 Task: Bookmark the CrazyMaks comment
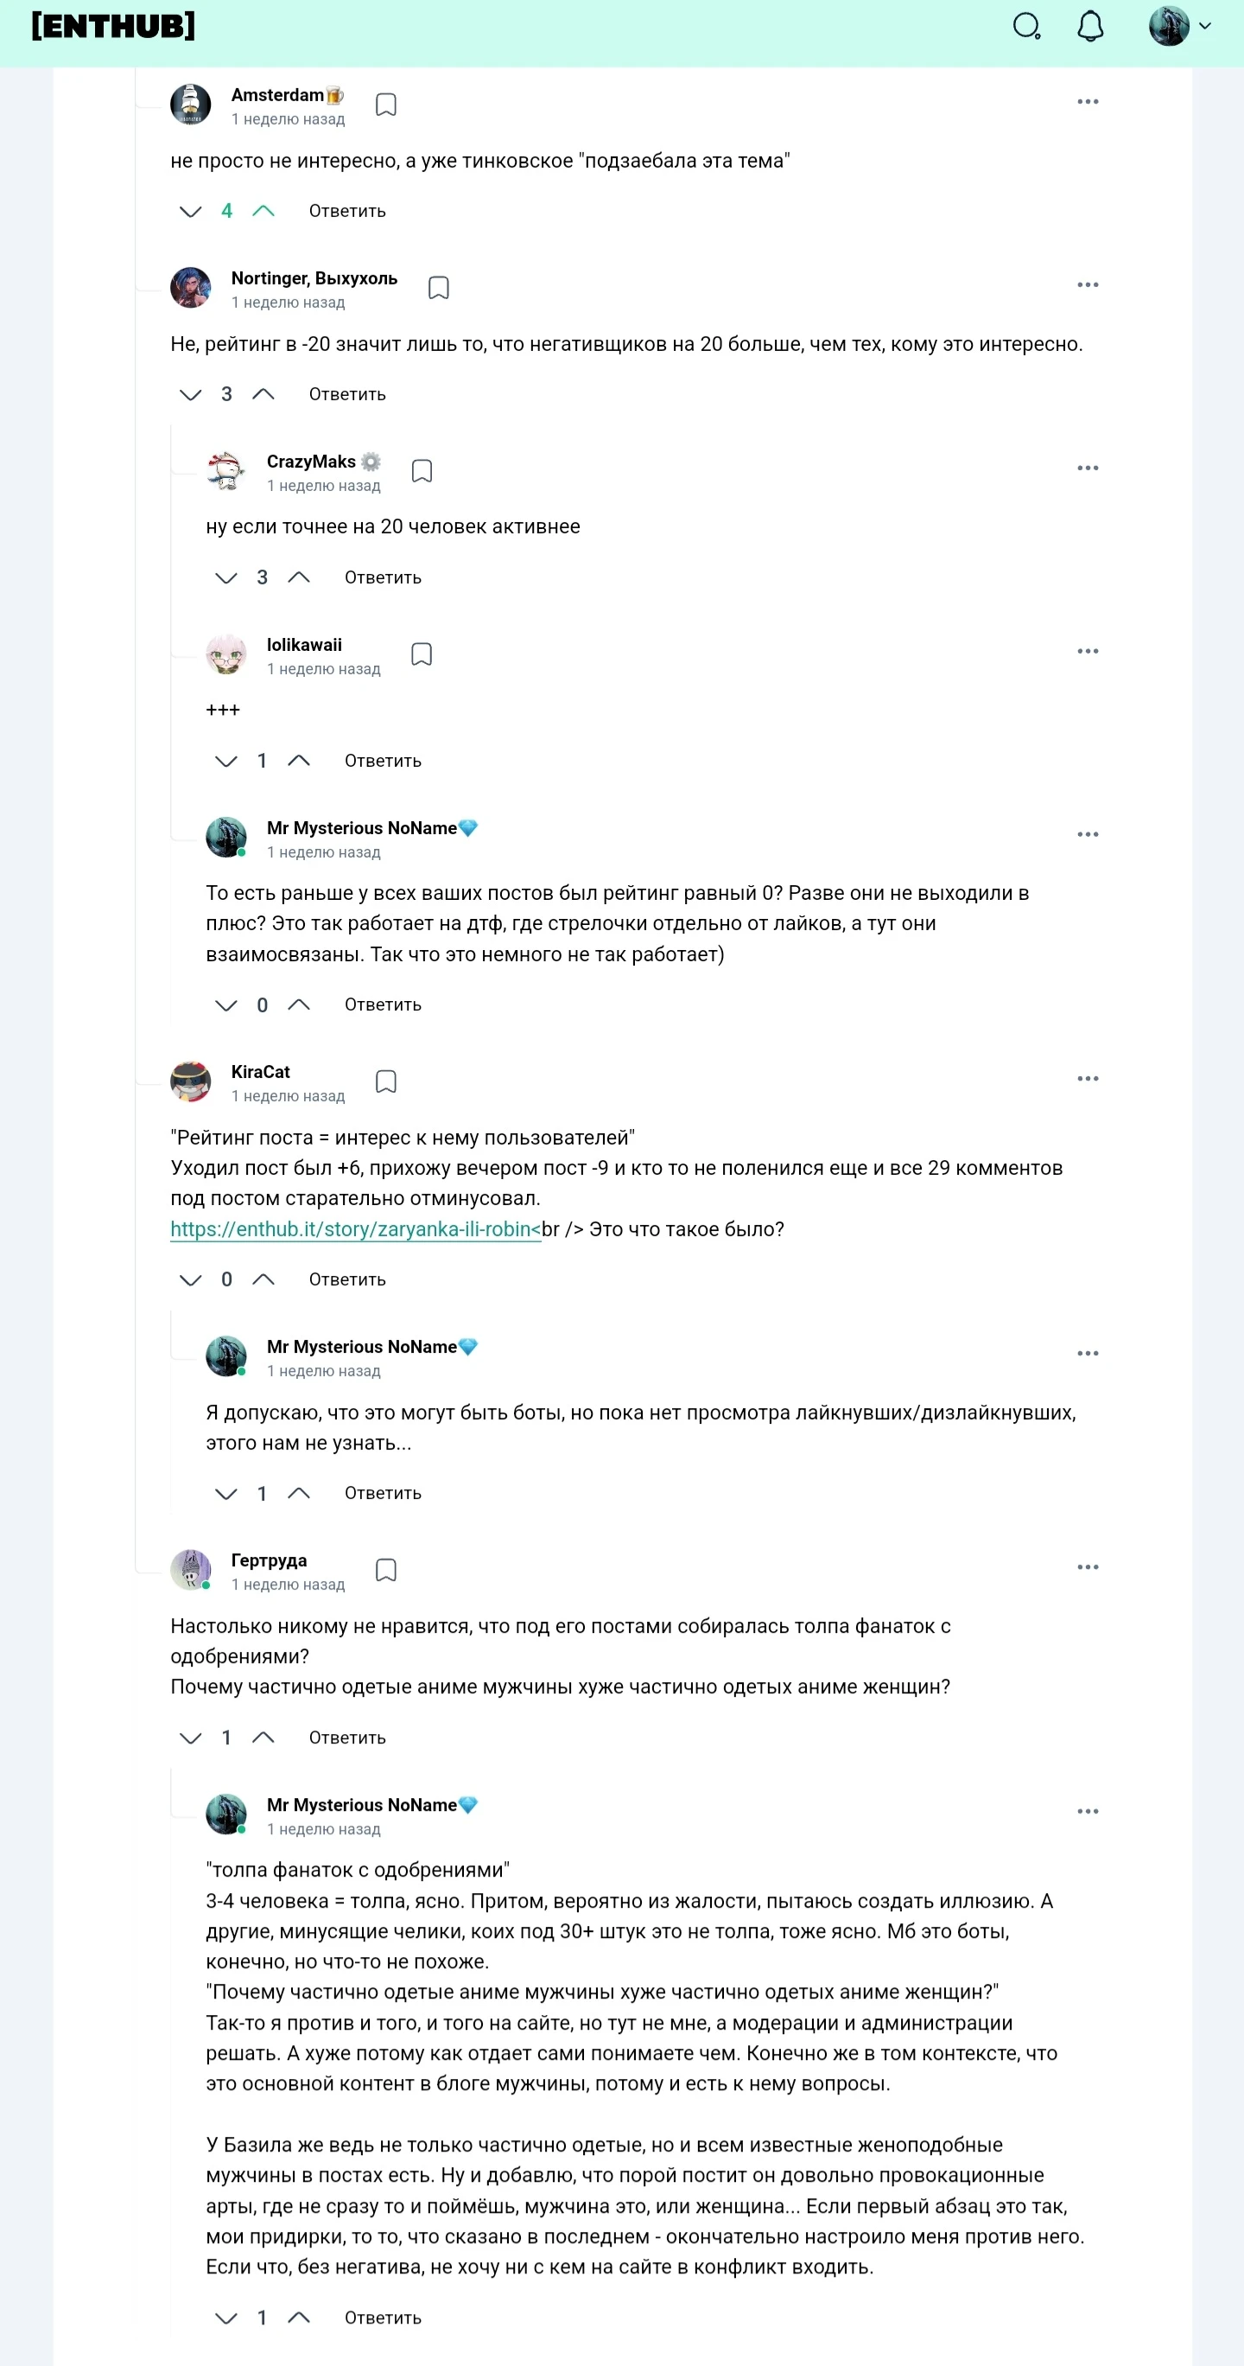(x=422, y=471)
